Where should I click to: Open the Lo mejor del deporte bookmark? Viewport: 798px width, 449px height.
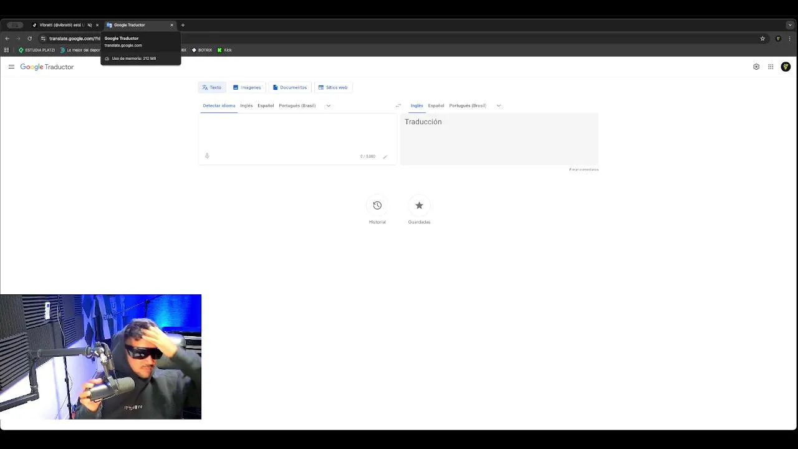pyautogui.click(x=80, y=50)
